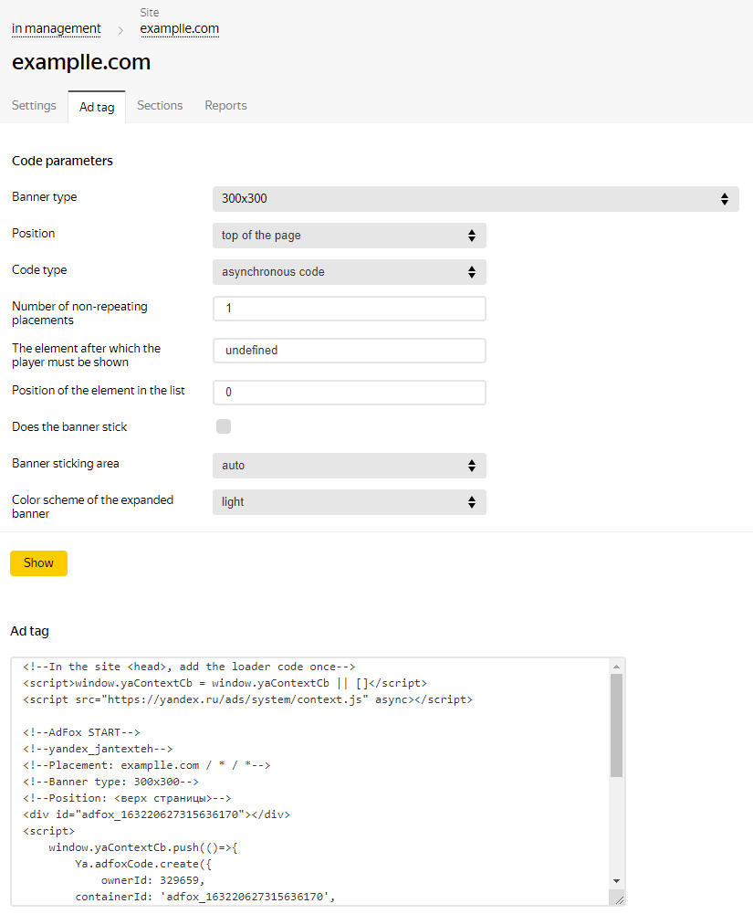Viewport: 753px width, 914px height.
Task: Expand the Banner sticking area dropdown
Action: [x=349, y=466]
